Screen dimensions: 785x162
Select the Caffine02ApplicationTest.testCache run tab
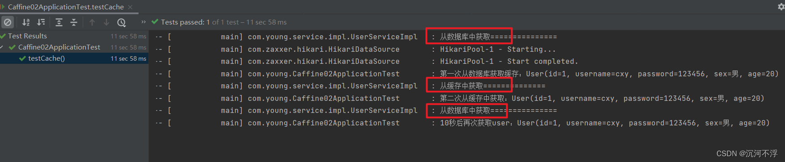tap(65, 7)
